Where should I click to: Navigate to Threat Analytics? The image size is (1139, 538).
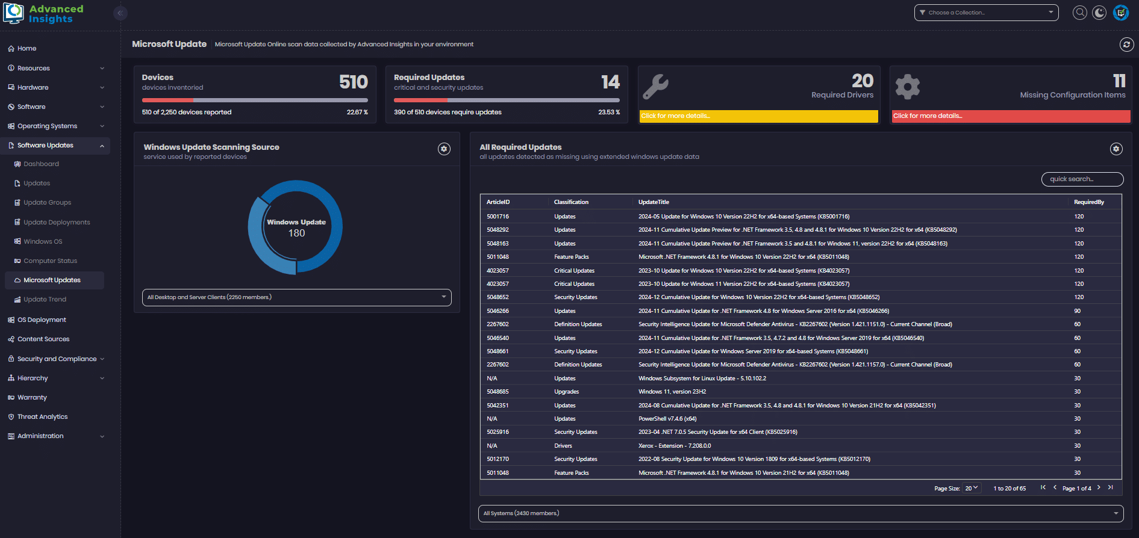(x=42, y=417)
